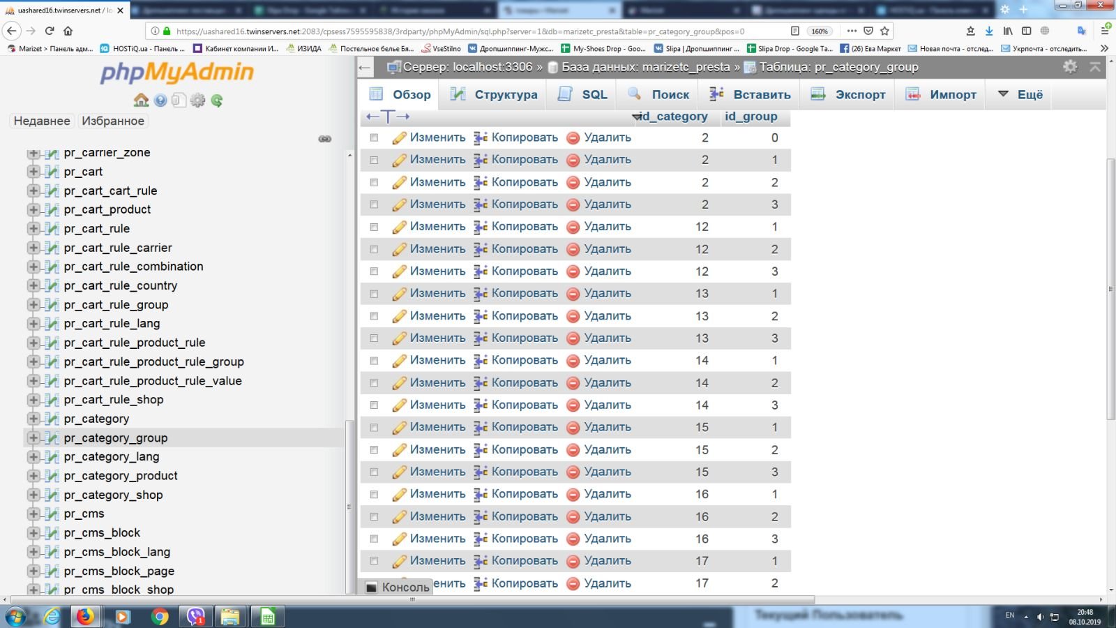1116x628 pixels.
Task: Expand the pr_cms_block tree node
Action: (33, 533)
